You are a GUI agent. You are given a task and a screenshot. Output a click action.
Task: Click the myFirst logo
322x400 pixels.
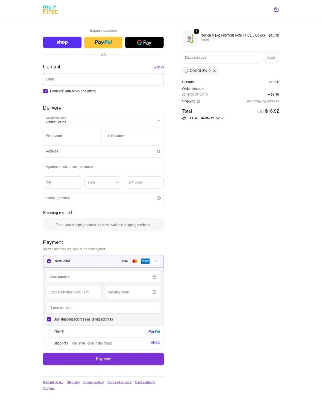(x=50, y=9)
